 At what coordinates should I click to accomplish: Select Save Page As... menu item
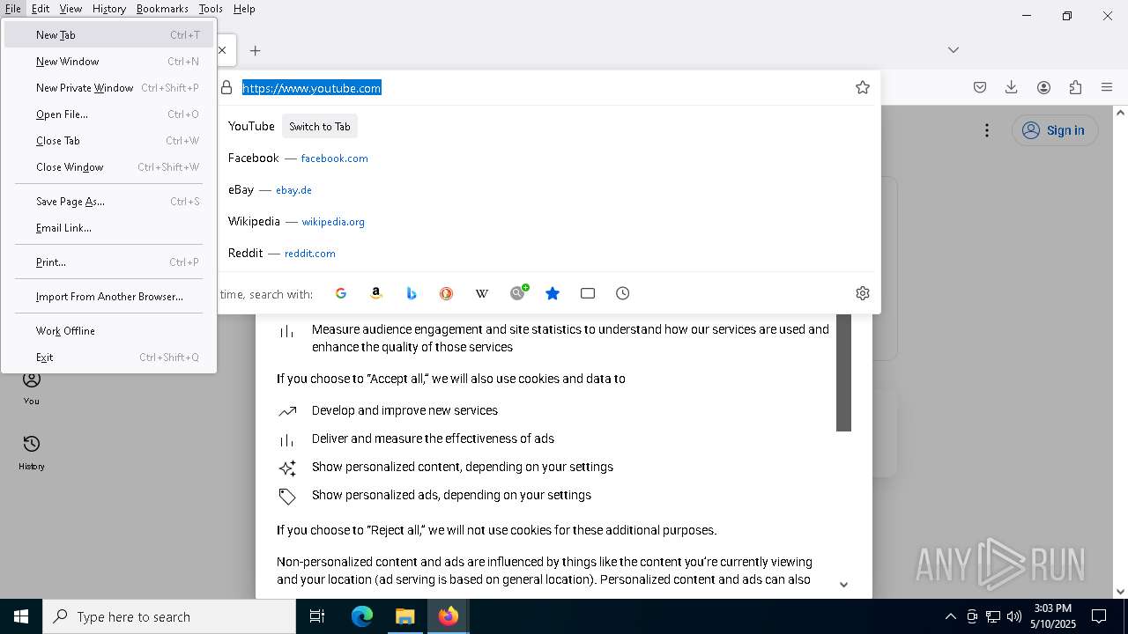pyautogui.click(x=108, y=202)
